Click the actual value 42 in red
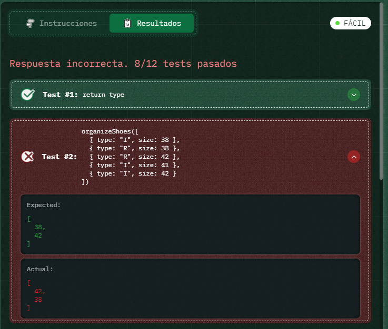Image resolution: width=388 pixels, height=329 pixels. point(38,291)
